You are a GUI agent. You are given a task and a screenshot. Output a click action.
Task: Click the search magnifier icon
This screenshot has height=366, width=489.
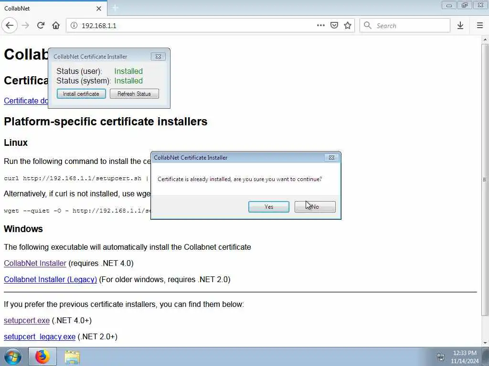pyautogui.click(x=368, y=26)
